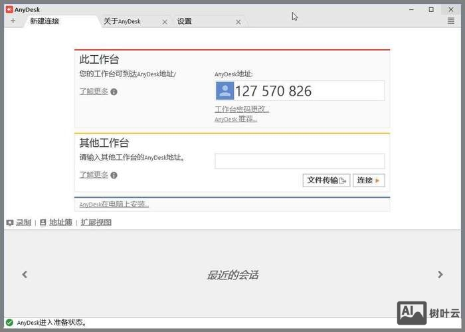Focus the remote AnyDesk address input field

pos(300,161)
